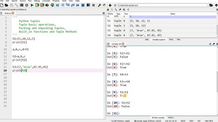The image size is (218, 122).
Task: Interrupt kernel with console stop square
Action: pos(210,44)
